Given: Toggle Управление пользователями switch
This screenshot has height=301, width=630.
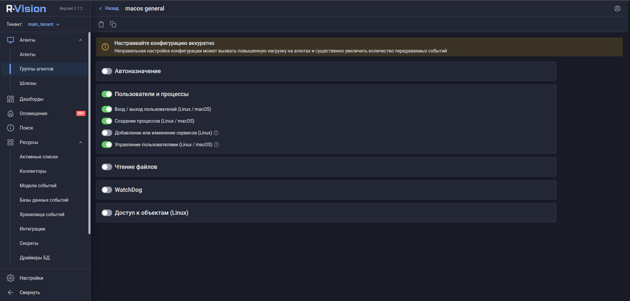Looking at the screenshot, I should coord(107,145).
